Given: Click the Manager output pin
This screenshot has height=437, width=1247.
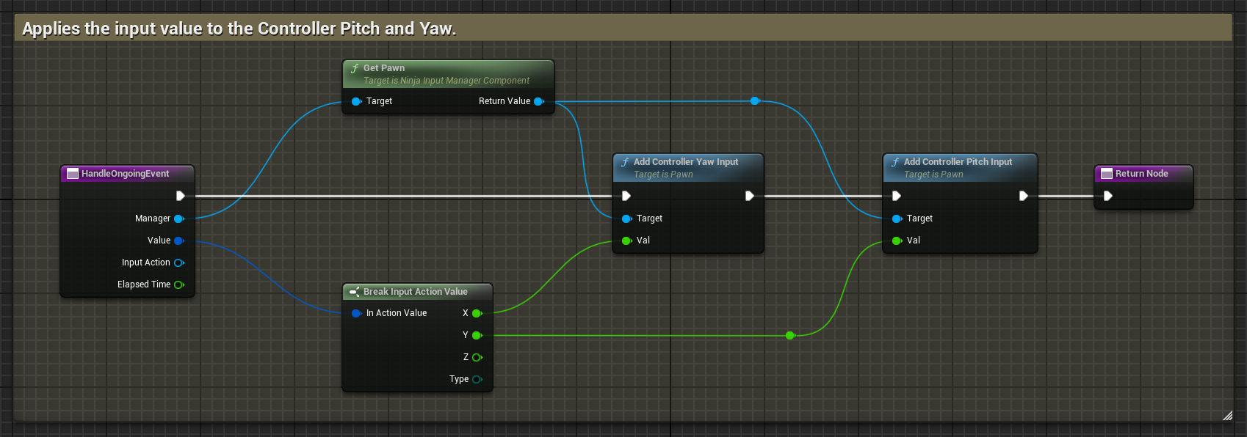Looking at the screenshot, I should 178,218.
